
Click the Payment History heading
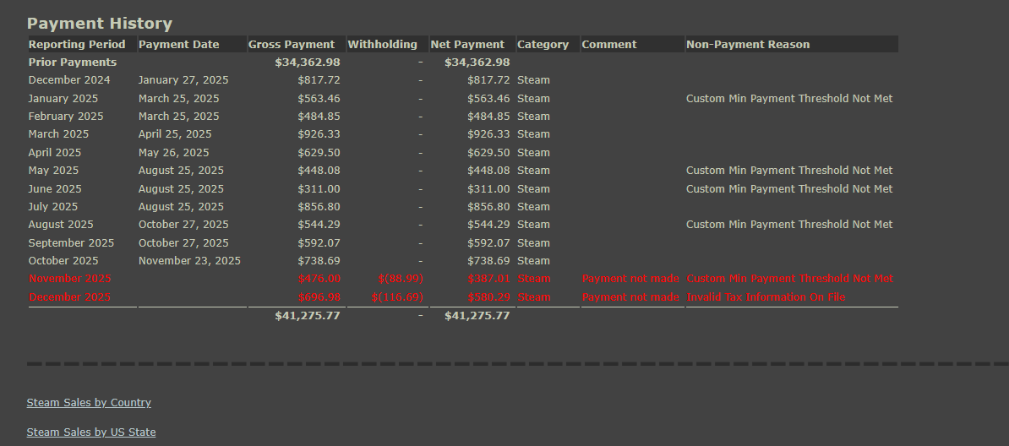click(100, 24)
